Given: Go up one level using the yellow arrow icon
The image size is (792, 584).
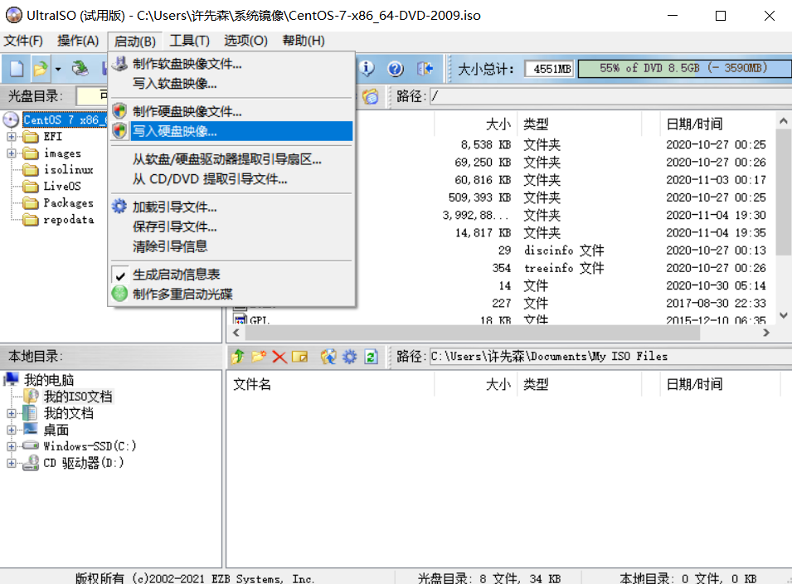Looking at the screenshot, I should [239, 357].
